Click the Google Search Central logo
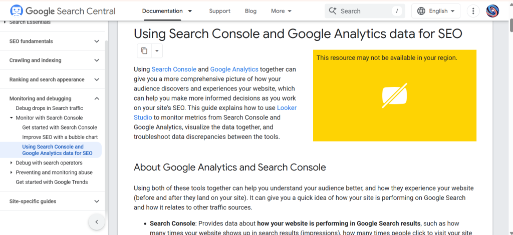Image resolution: width=513 pixels, height=235 pixels. pyautogui.click(x=63, y=11)
